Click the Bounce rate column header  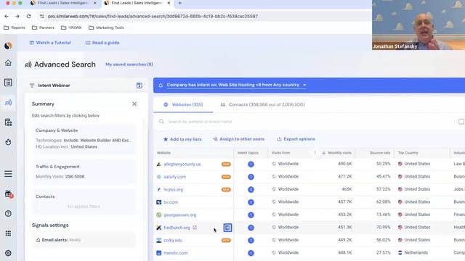[380, 153]
